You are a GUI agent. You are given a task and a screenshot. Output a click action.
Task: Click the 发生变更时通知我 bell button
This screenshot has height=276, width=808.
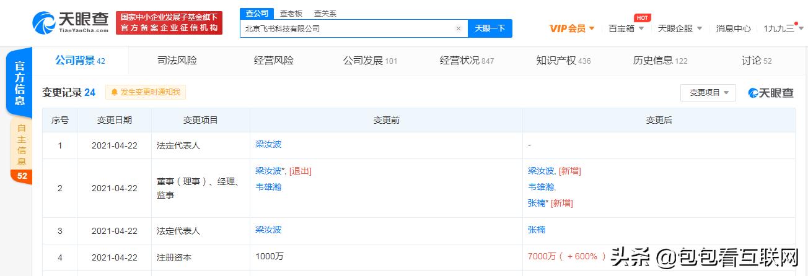pos(146,92)
